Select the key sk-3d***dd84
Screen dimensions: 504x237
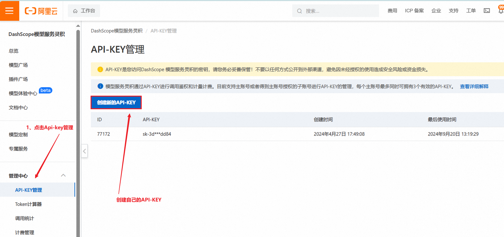[157, 134]
